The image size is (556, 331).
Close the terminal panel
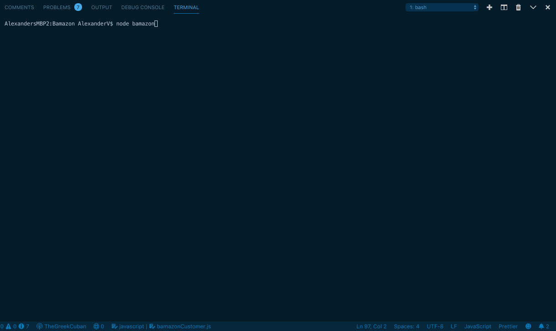[548, 7]
